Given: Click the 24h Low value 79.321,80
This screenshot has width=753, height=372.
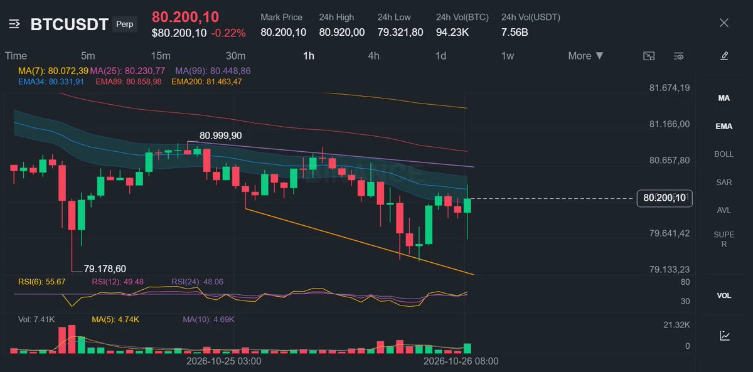Looking at the screenshot, I should point(400,32).
